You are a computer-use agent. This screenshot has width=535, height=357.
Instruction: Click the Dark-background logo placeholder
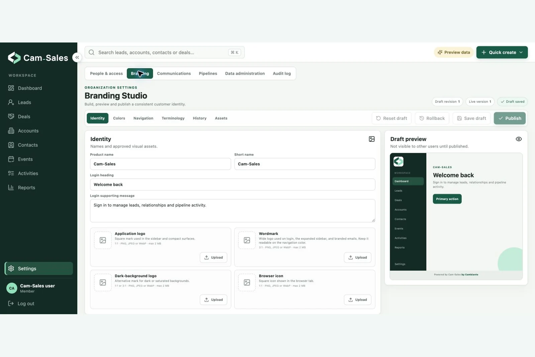[x=103, y=282]
